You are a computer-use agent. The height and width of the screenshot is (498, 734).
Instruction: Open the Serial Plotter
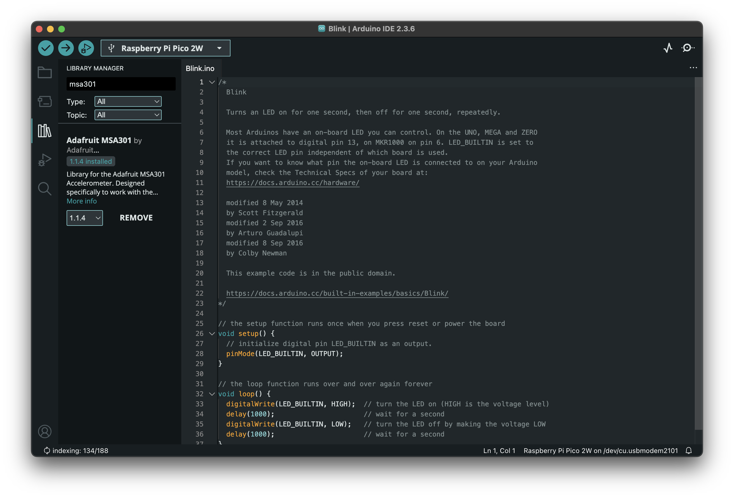click(x=668, y=48)
